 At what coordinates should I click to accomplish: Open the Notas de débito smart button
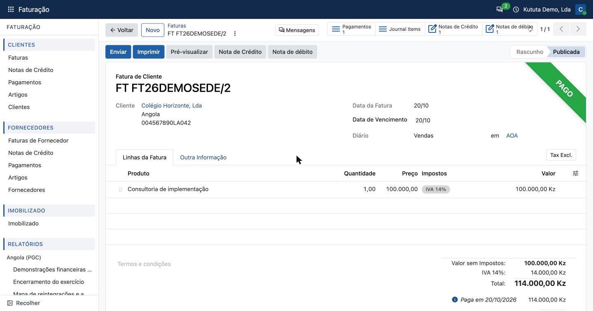pyautogui.click(x=509, y=29)
